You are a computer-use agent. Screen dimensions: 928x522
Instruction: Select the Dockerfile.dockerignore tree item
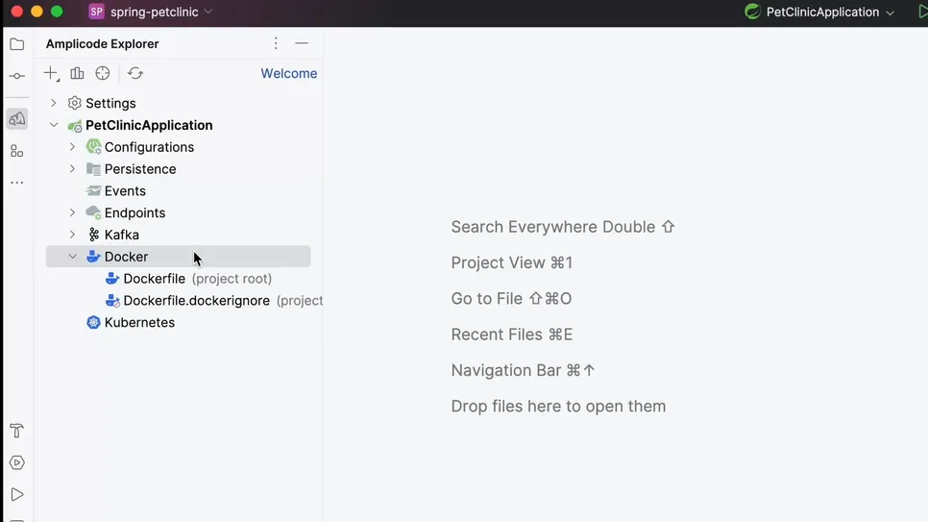click(214, 300)
